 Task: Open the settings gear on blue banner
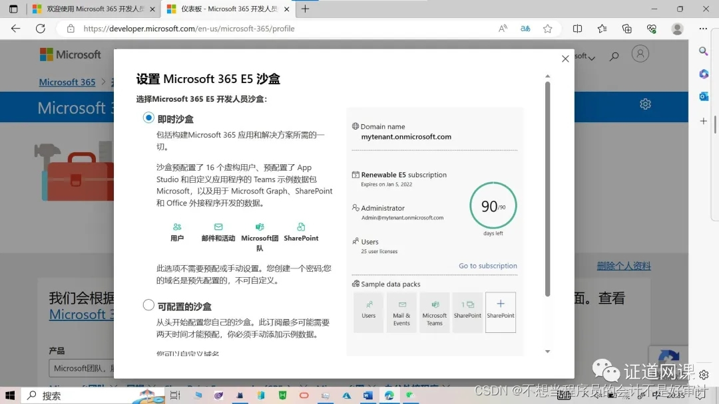point(645,104)
